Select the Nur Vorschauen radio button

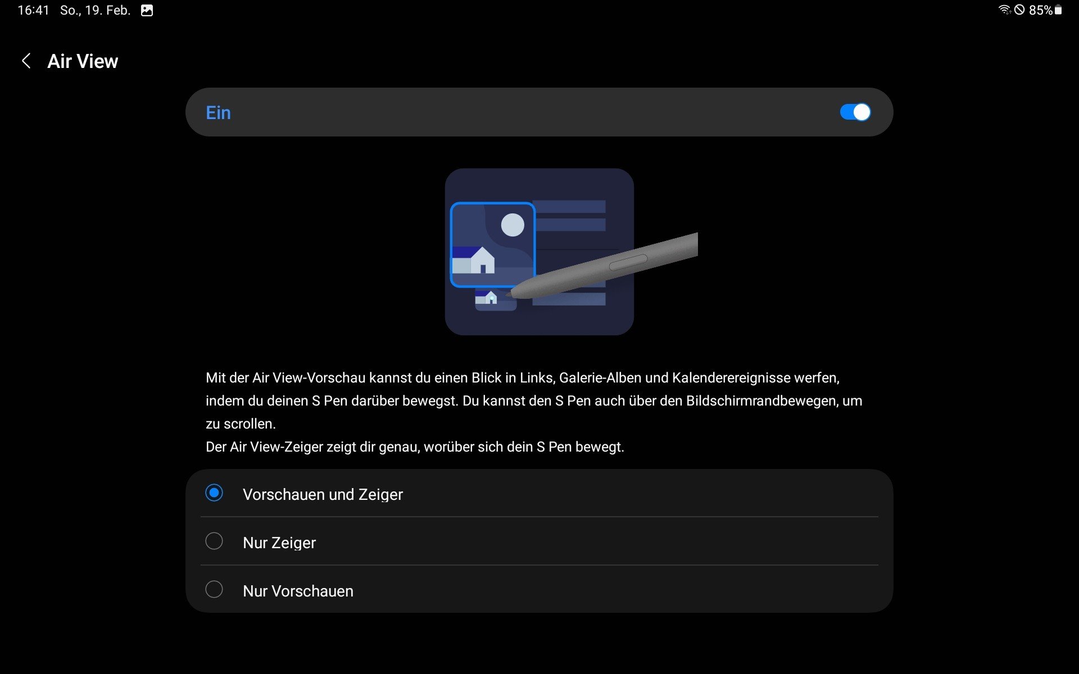(214, 590)
